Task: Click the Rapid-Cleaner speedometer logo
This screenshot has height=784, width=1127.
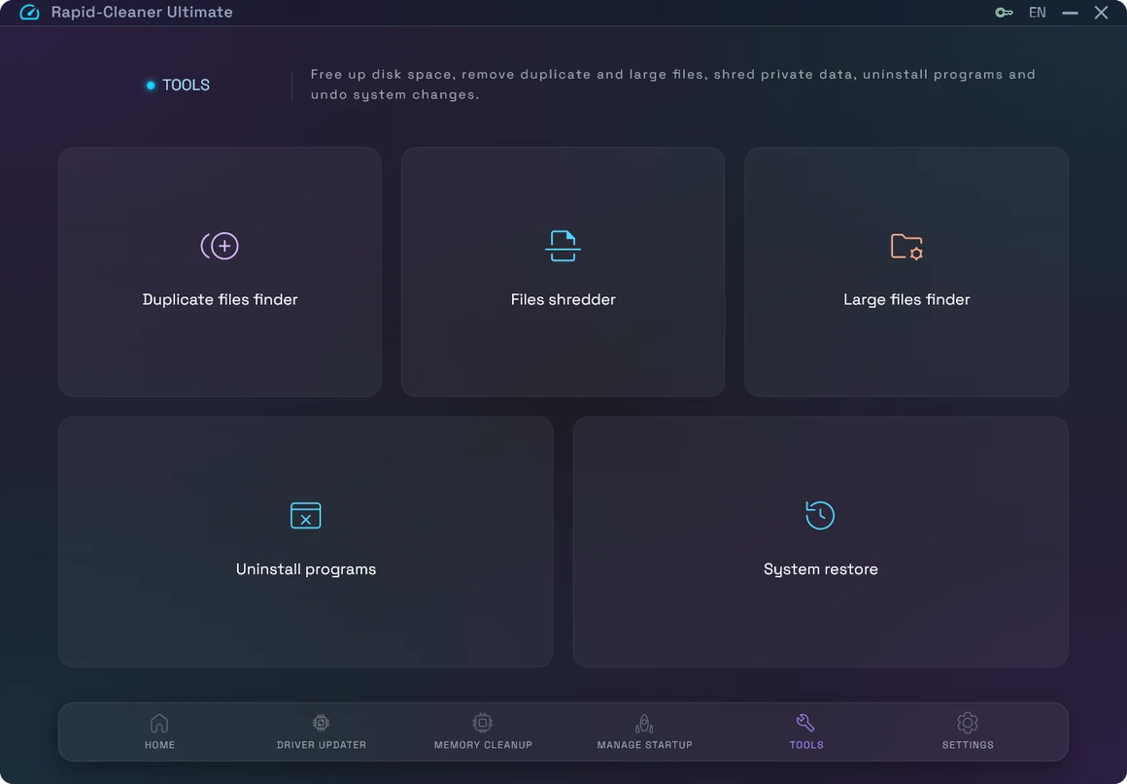Action: click(x=29, y=13)
